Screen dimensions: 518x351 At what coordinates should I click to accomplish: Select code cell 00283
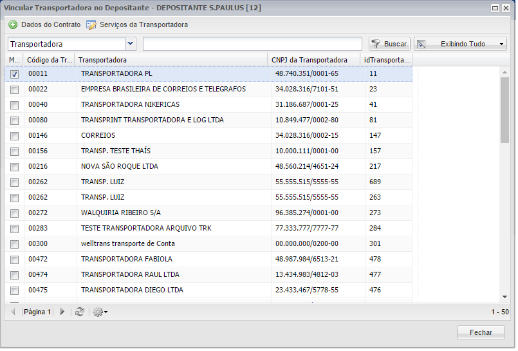pyautogui.click(x=50, y=228)
